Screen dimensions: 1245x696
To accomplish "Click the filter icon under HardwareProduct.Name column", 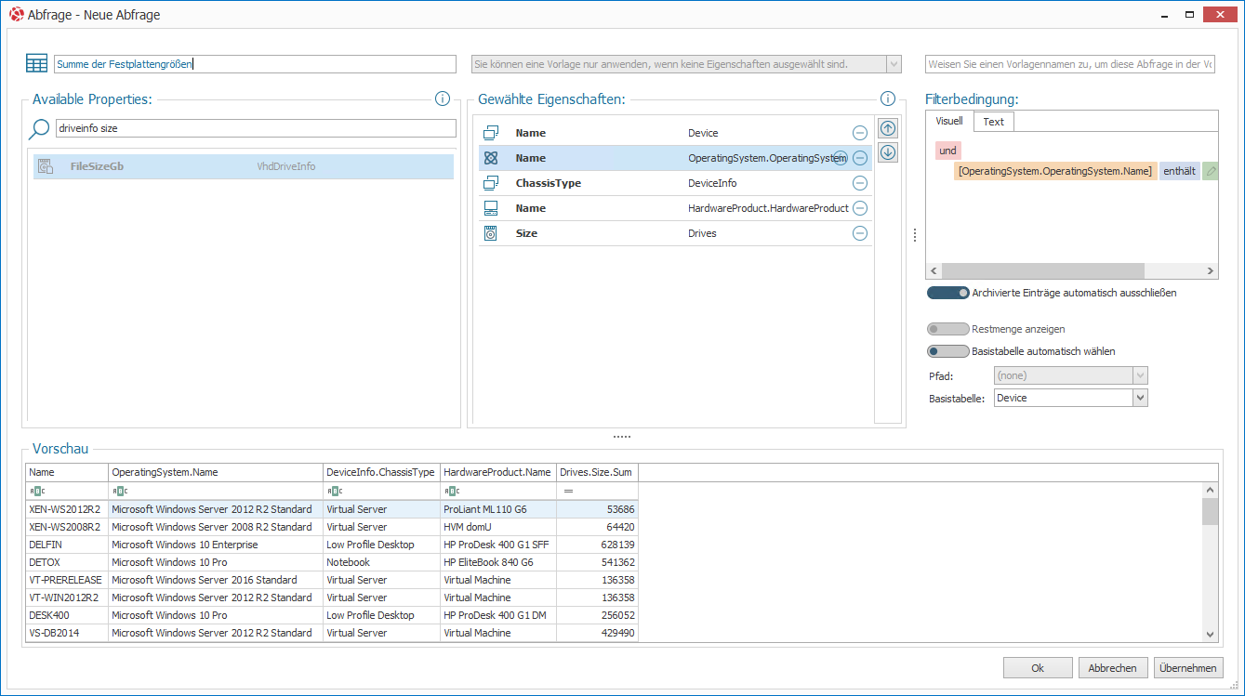I will click(451, 491).
